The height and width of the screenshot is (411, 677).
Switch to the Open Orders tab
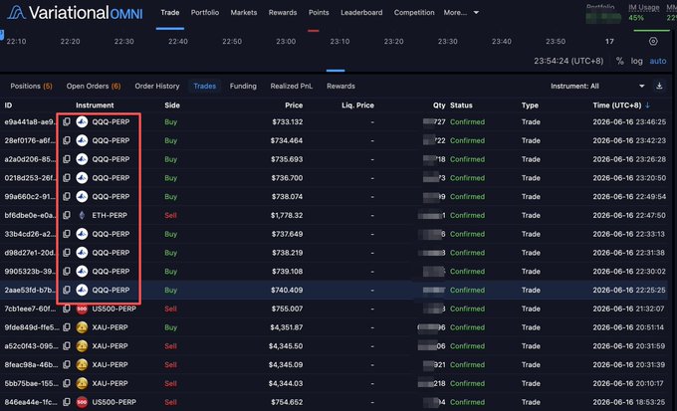click(x=94, y=86)
